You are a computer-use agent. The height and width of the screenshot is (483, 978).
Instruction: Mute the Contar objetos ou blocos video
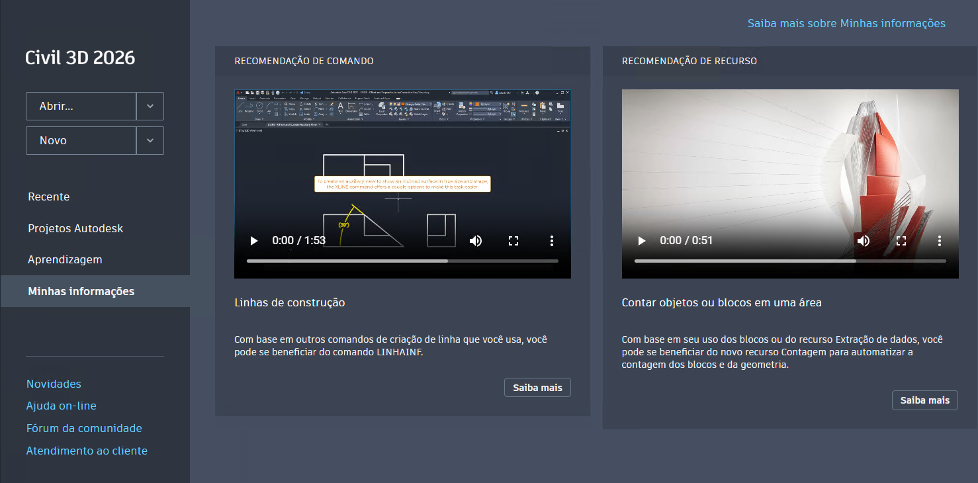click(864, 241)
